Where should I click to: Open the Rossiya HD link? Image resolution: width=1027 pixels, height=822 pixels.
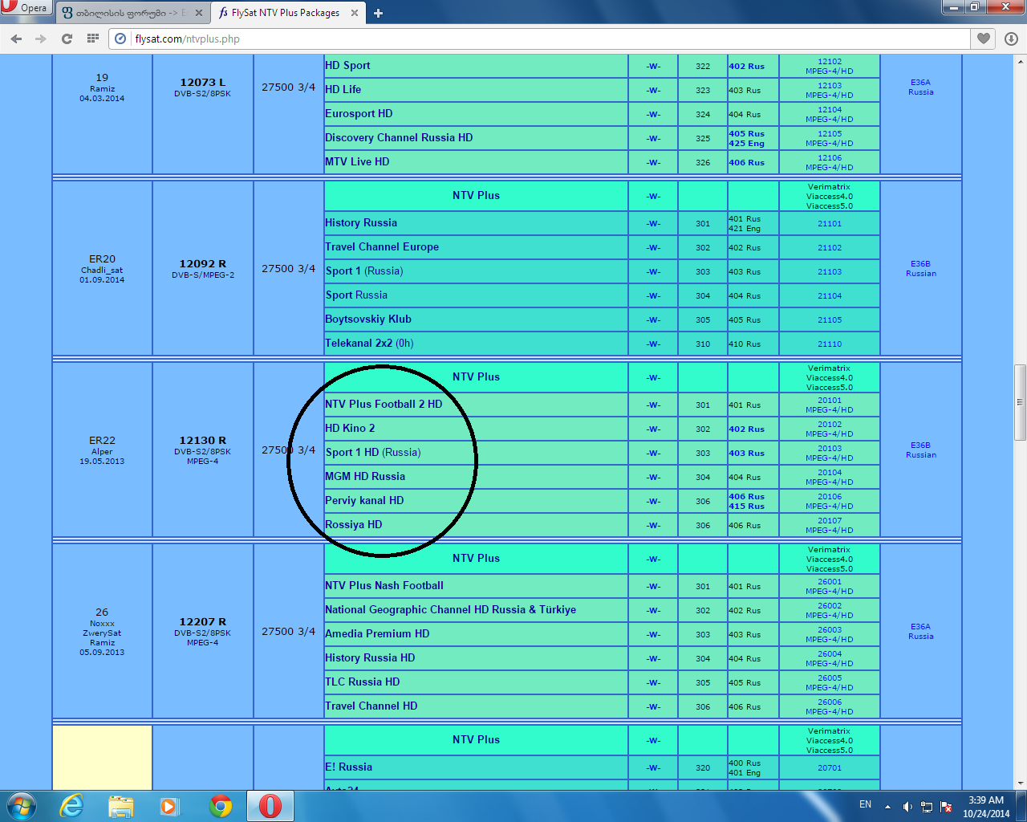354,525
